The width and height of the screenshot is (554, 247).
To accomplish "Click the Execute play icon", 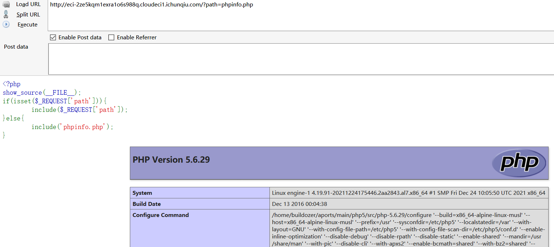I will point(6,25).
